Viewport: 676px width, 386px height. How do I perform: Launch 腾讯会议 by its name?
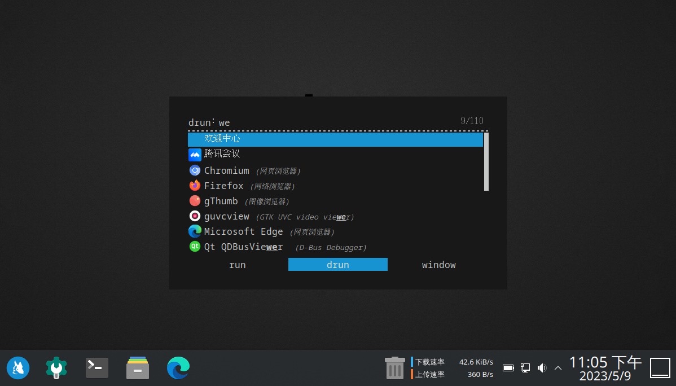[x=222, y=153]
